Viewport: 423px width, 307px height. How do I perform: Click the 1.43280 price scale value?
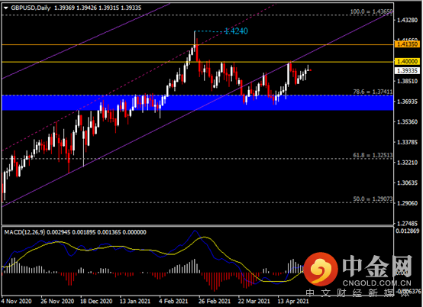point(408,20)
